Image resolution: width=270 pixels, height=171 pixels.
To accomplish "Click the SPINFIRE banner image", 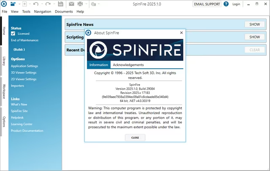I will tap(135, 50).
